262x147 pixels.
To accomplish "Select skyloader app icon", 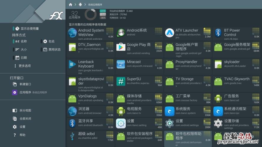I will click(218, 64).
